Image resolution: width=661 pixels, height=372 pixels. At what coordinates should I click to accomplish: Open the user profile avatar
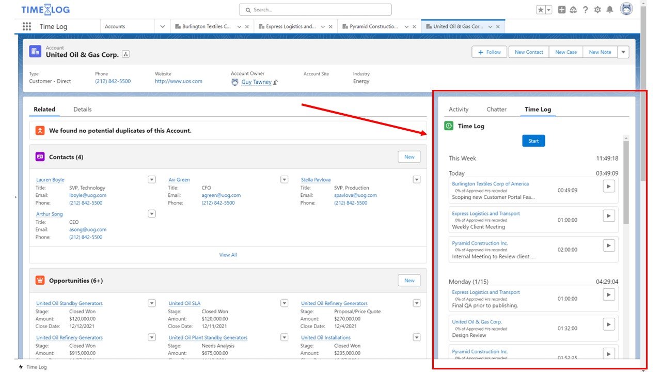(x=626, y=9)
